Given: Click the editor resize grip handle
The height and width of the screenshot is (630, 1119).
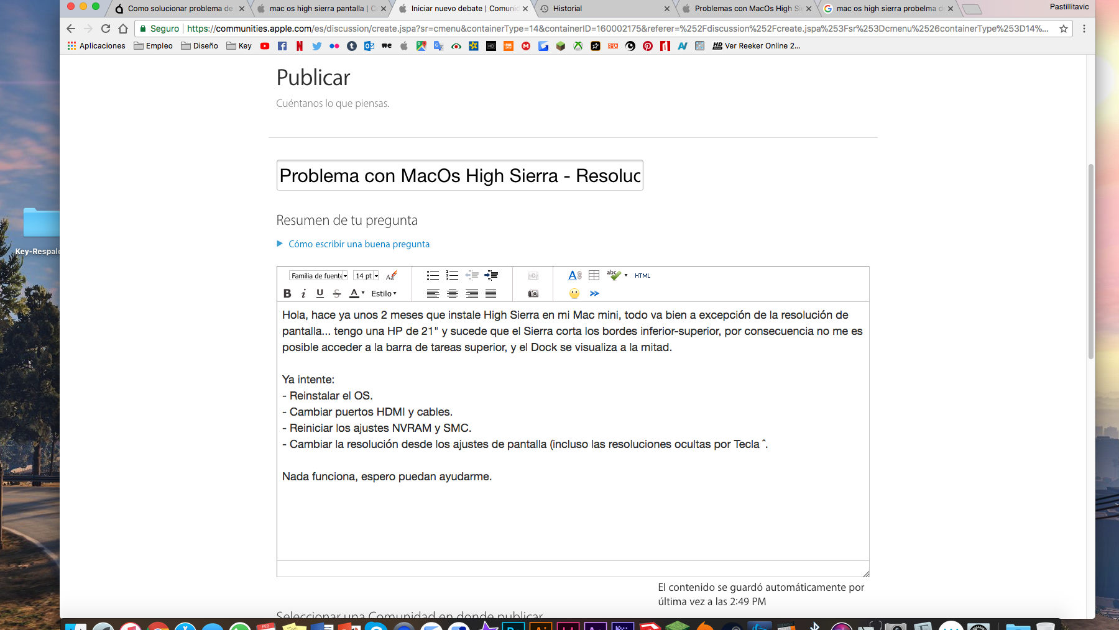Looking at the screenshot, I should 865,573.
